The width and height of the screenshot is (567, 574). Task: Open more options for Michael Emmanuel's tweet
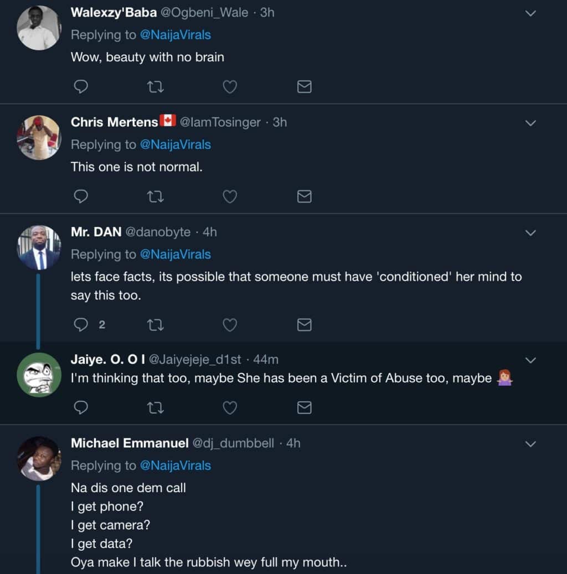(530, 444)
